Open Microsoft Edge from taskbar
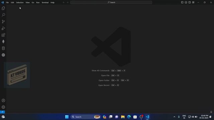The image size is (214, 120). 129,117
